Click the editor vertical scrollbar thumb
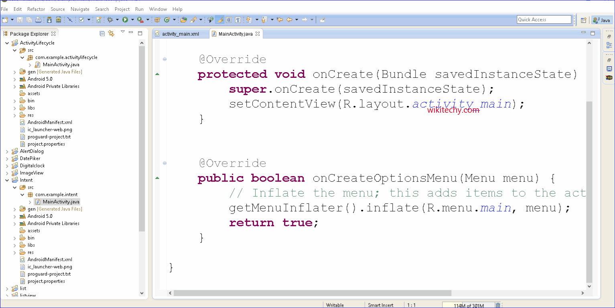Image resolution: width=615 pixels, height=308 pixels. (x=589, y=192)
